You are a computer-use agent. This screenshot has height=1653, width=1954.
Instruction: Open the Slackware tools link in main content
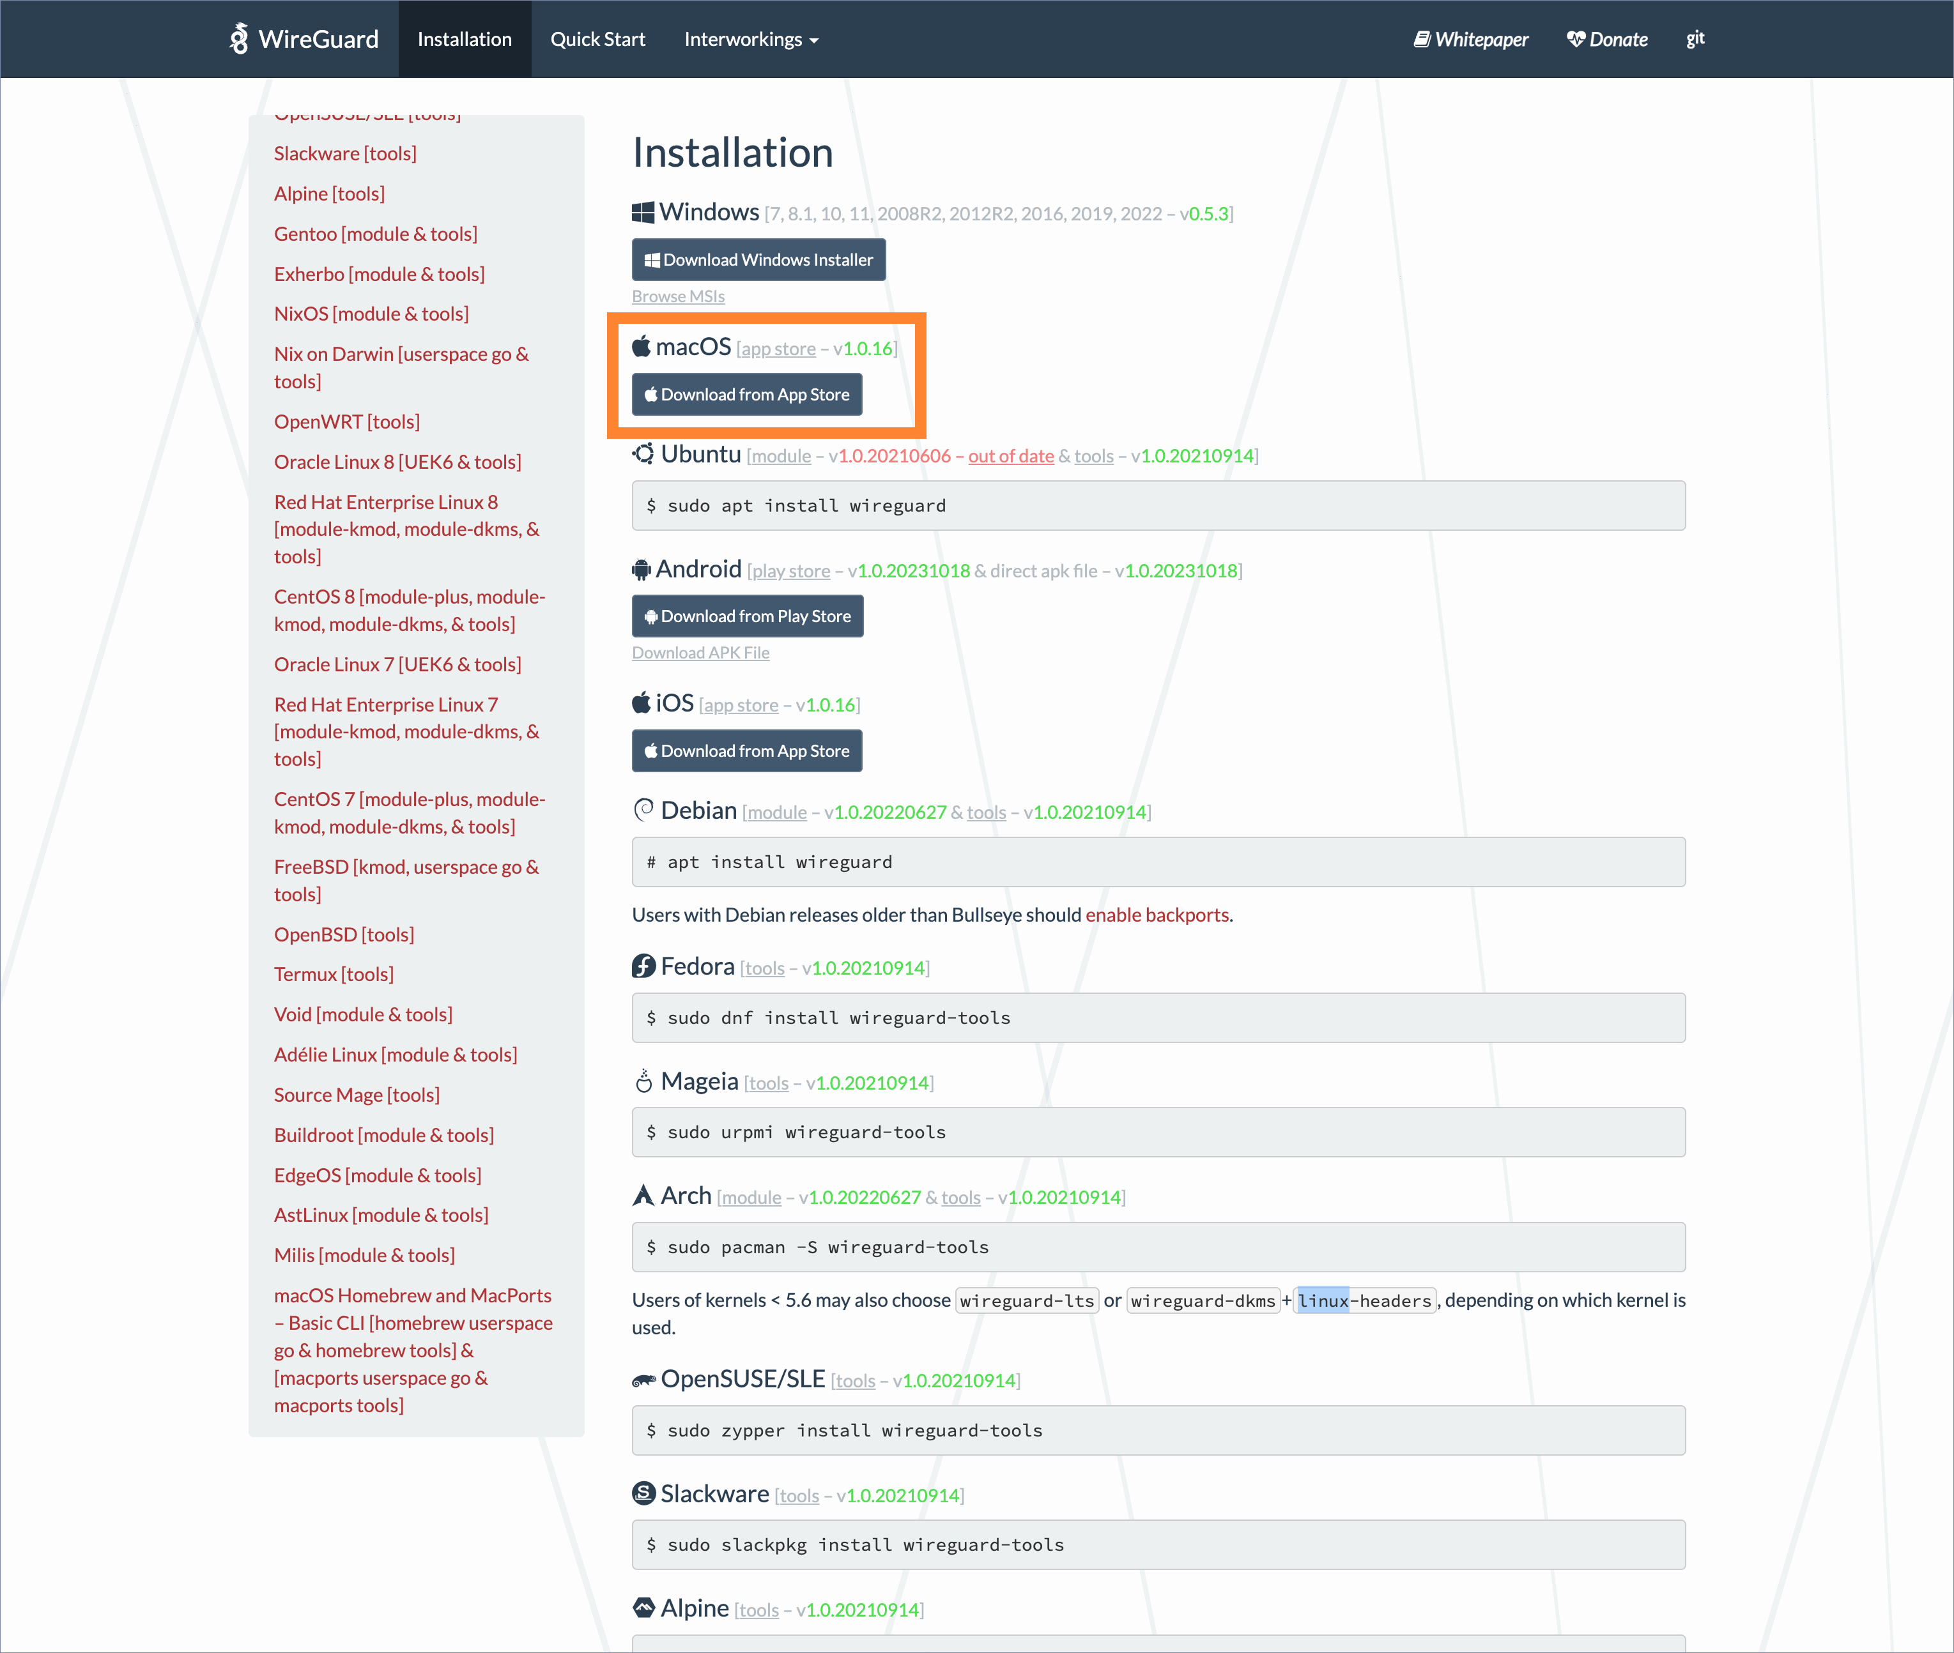[x=799, y=1496]
